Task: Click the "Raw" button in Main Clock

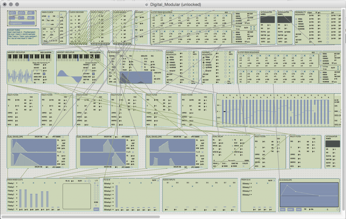Action: pos(46,41)
